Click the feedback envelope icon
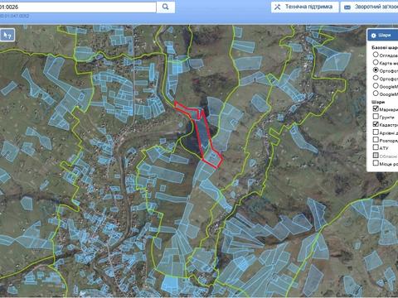 click(347, 7)
